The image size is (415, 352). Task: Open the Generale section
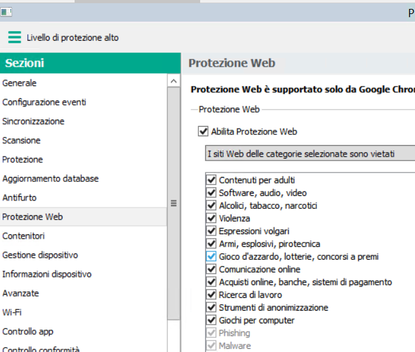(20, 83)
